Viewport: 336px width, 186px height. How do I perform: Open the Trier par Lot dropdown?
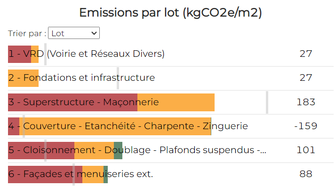pos(74,33)
